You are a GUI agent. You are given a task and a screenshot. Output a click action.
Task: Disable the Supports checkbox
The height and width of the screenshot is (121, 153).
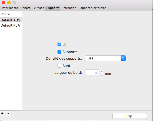click(x=59, y=52)
